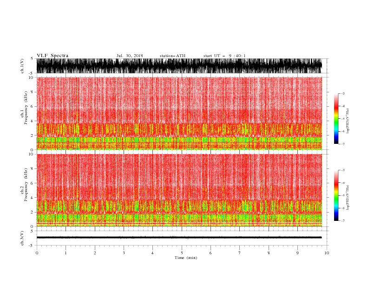Click the ch.1 black waveform trace panel
This screenshot has width=368, height=284.
[179, 66]
